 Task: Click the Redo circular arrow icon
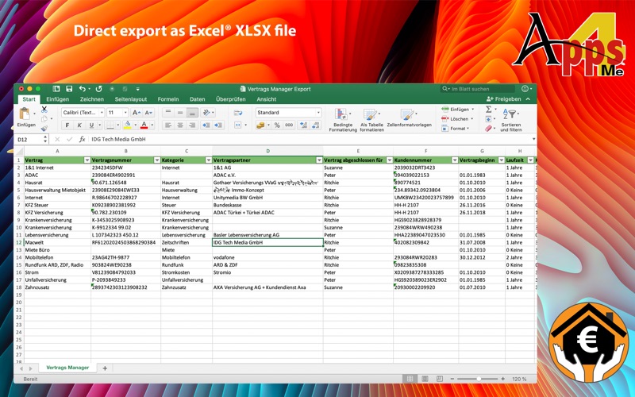tap(98, 89)
